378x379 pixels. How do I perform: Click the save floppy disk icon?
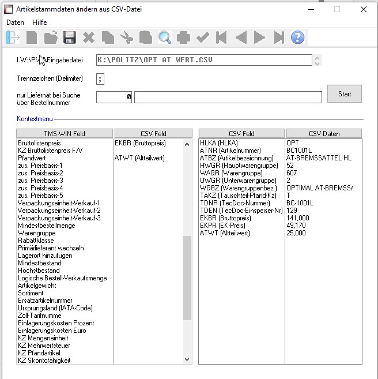[70, 37]
